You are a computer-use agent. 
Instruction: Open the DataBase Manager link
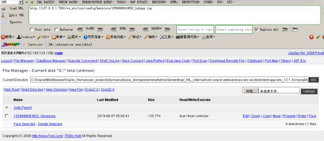[x=51, y=61]
